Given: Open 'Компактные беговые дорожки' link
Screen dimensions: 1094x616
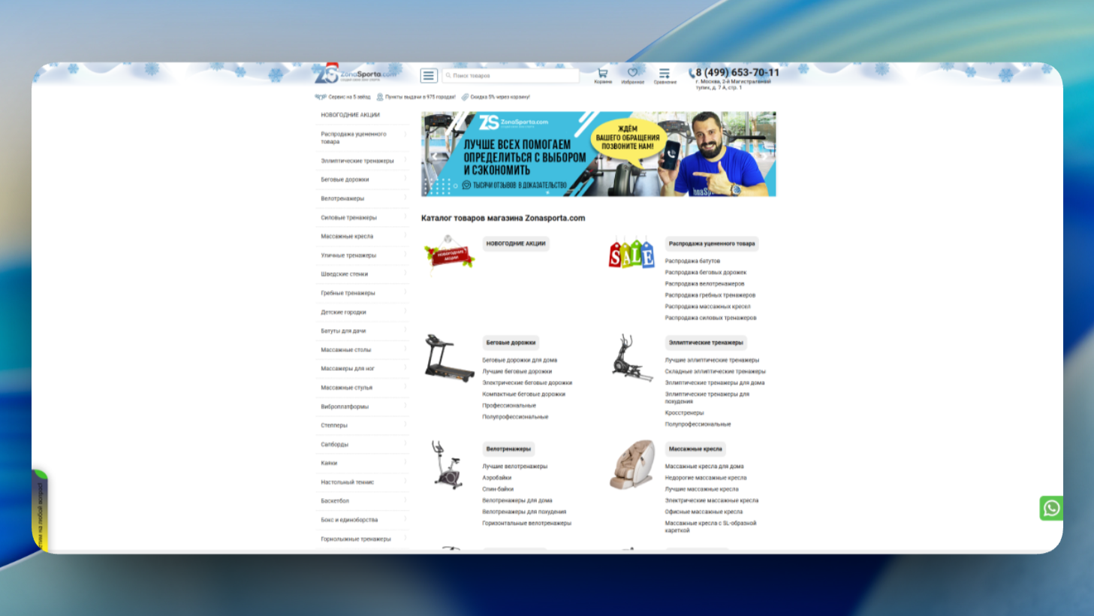Looking at the screenshot, I should pyautogui.click(x=523, y=394).
